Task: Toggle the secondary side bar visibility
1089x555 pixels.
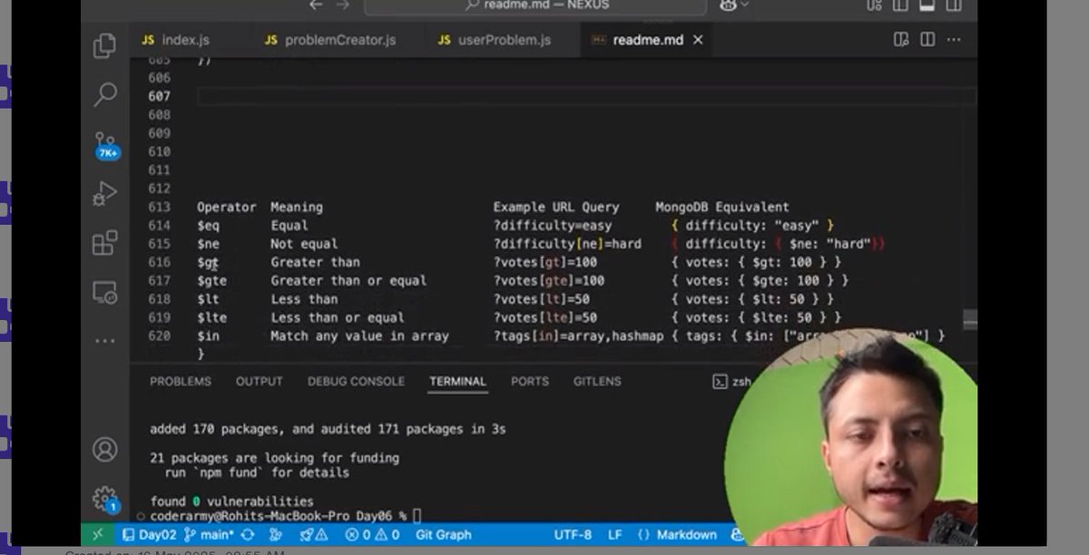Action: tap(953, 5)
